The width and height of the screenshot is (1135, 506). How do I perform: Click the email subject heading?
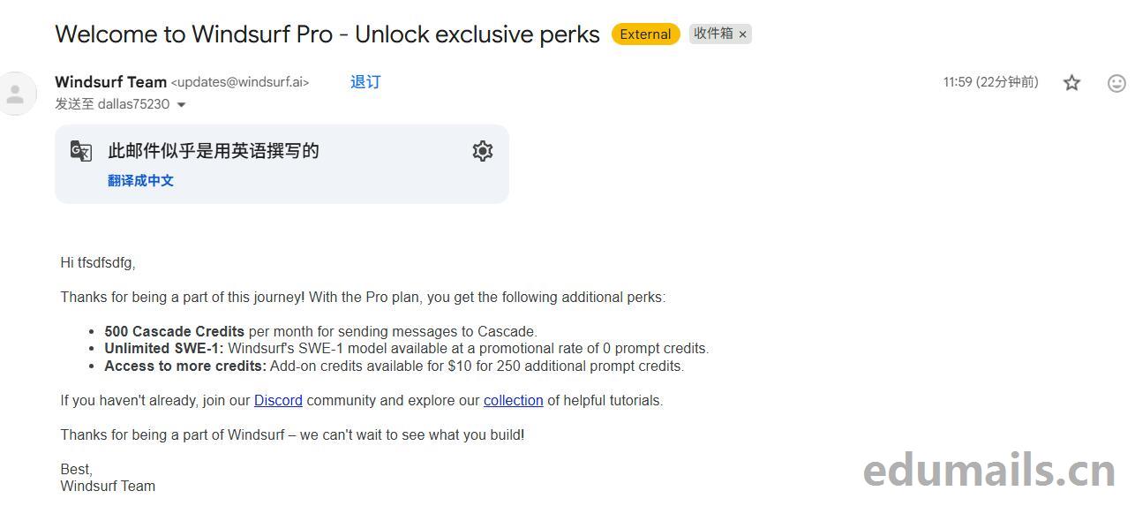tap(327, 34)
